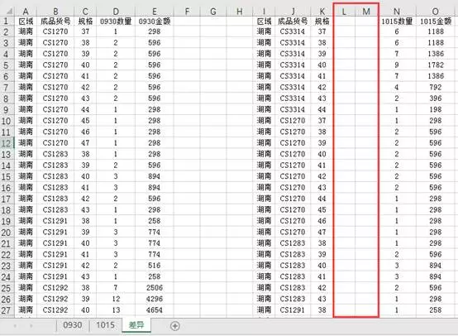Image resolution: width=458 pixels, height=336 pixels.
Task: Select cell with amount 198
Action: pos(435,109)
